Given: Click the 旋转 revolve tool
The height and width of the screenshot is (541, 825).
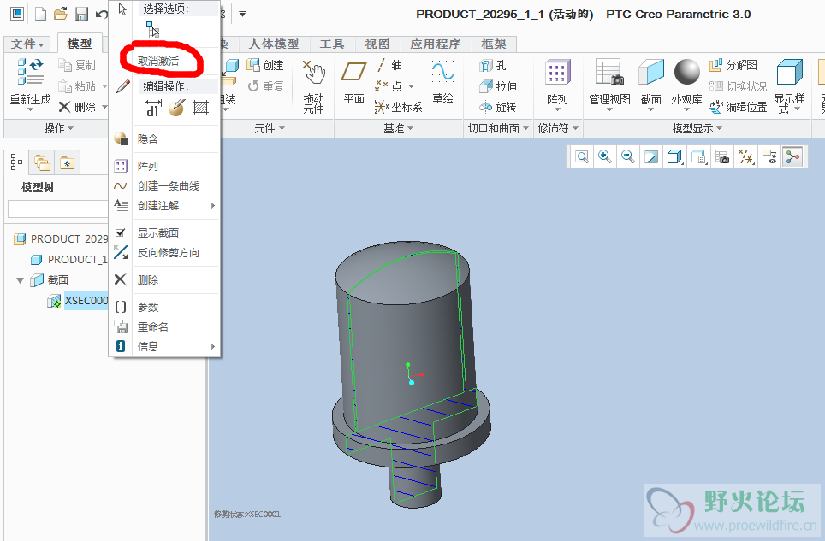Looking at the screenshot, I should tap(498, 107).
